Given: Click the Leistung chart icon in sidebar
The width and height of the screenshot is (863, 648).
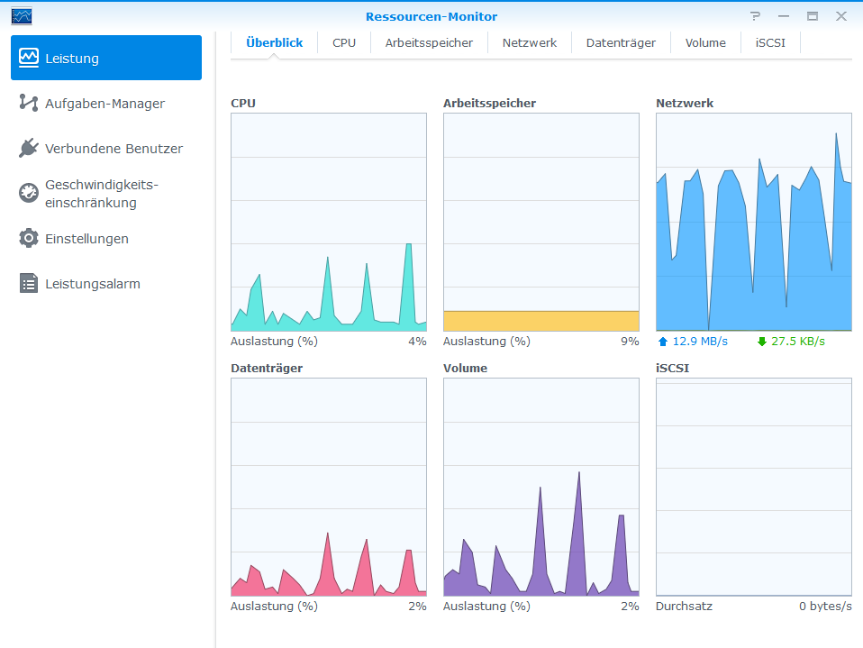Looking at the screenshot, I should 29,58.
